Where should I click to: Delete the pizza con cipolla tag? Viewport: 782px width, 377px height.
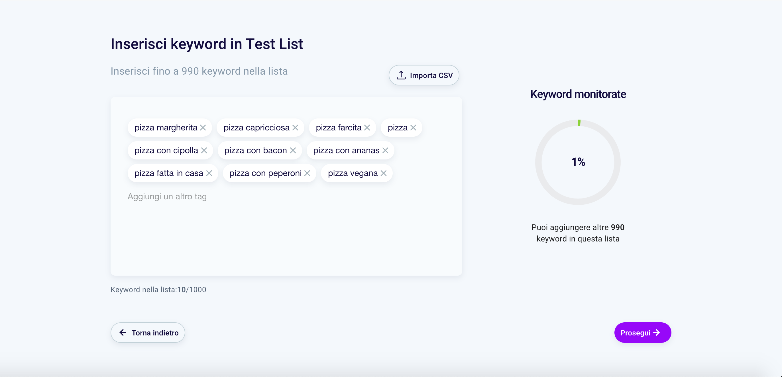pyautogui.click(x=204, y=150)
